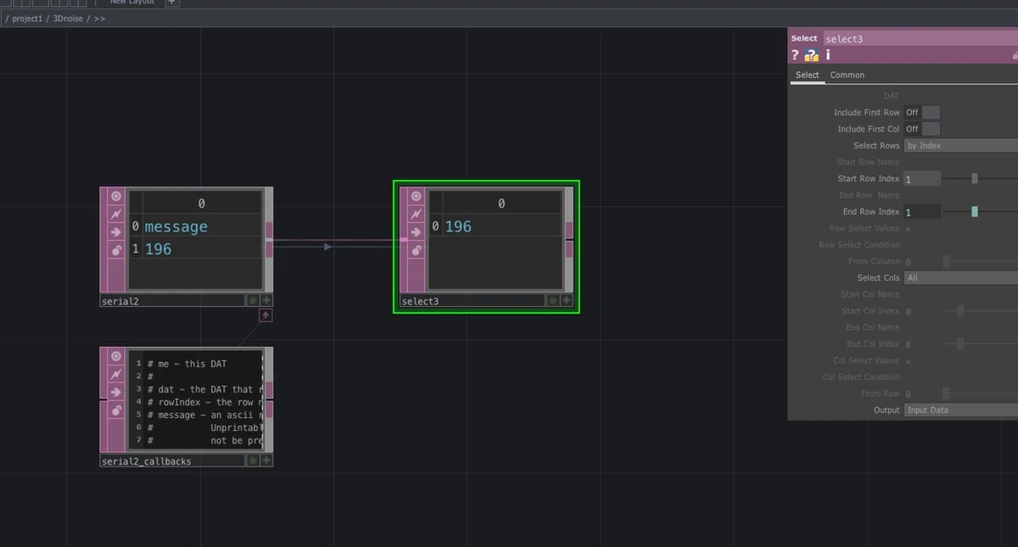Click plus button on serial2_callbacks node
The image size is (1018, 547).
[266, 460]
